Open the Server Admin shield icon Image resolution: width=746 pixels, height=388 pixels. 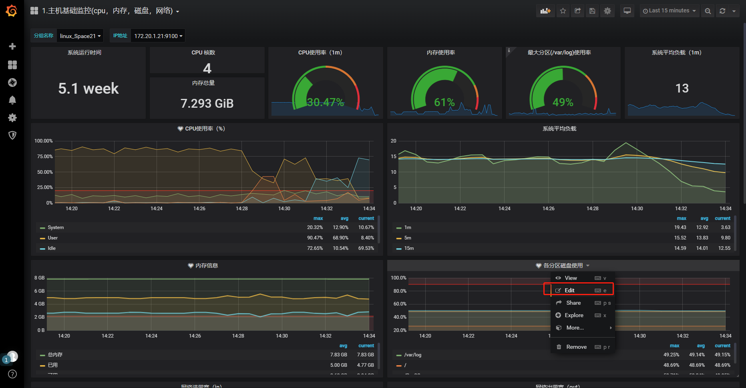coord(12,135)
